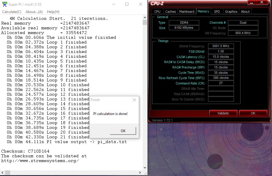Click the Channels # field showing Dual
Image resolution: width=272 pixels, height=176 pixels.
point(243,23)
